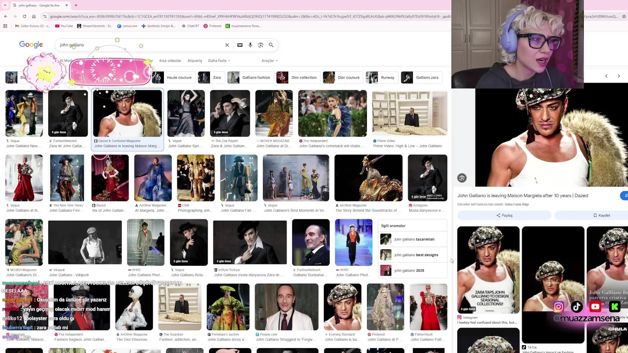Open the PatternVault result image
Image resolution: width=628 pixels, height=353 pixels.
click(429, 307)
